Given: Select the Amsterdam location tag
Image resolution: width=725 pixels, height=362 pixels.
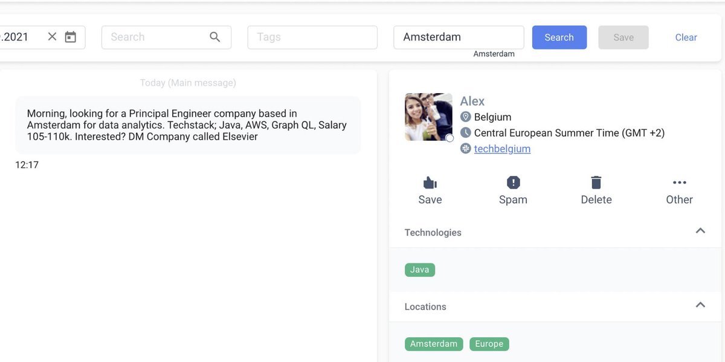Looking at the screenshot, I should pyautogui.click(x=434, y=344).
